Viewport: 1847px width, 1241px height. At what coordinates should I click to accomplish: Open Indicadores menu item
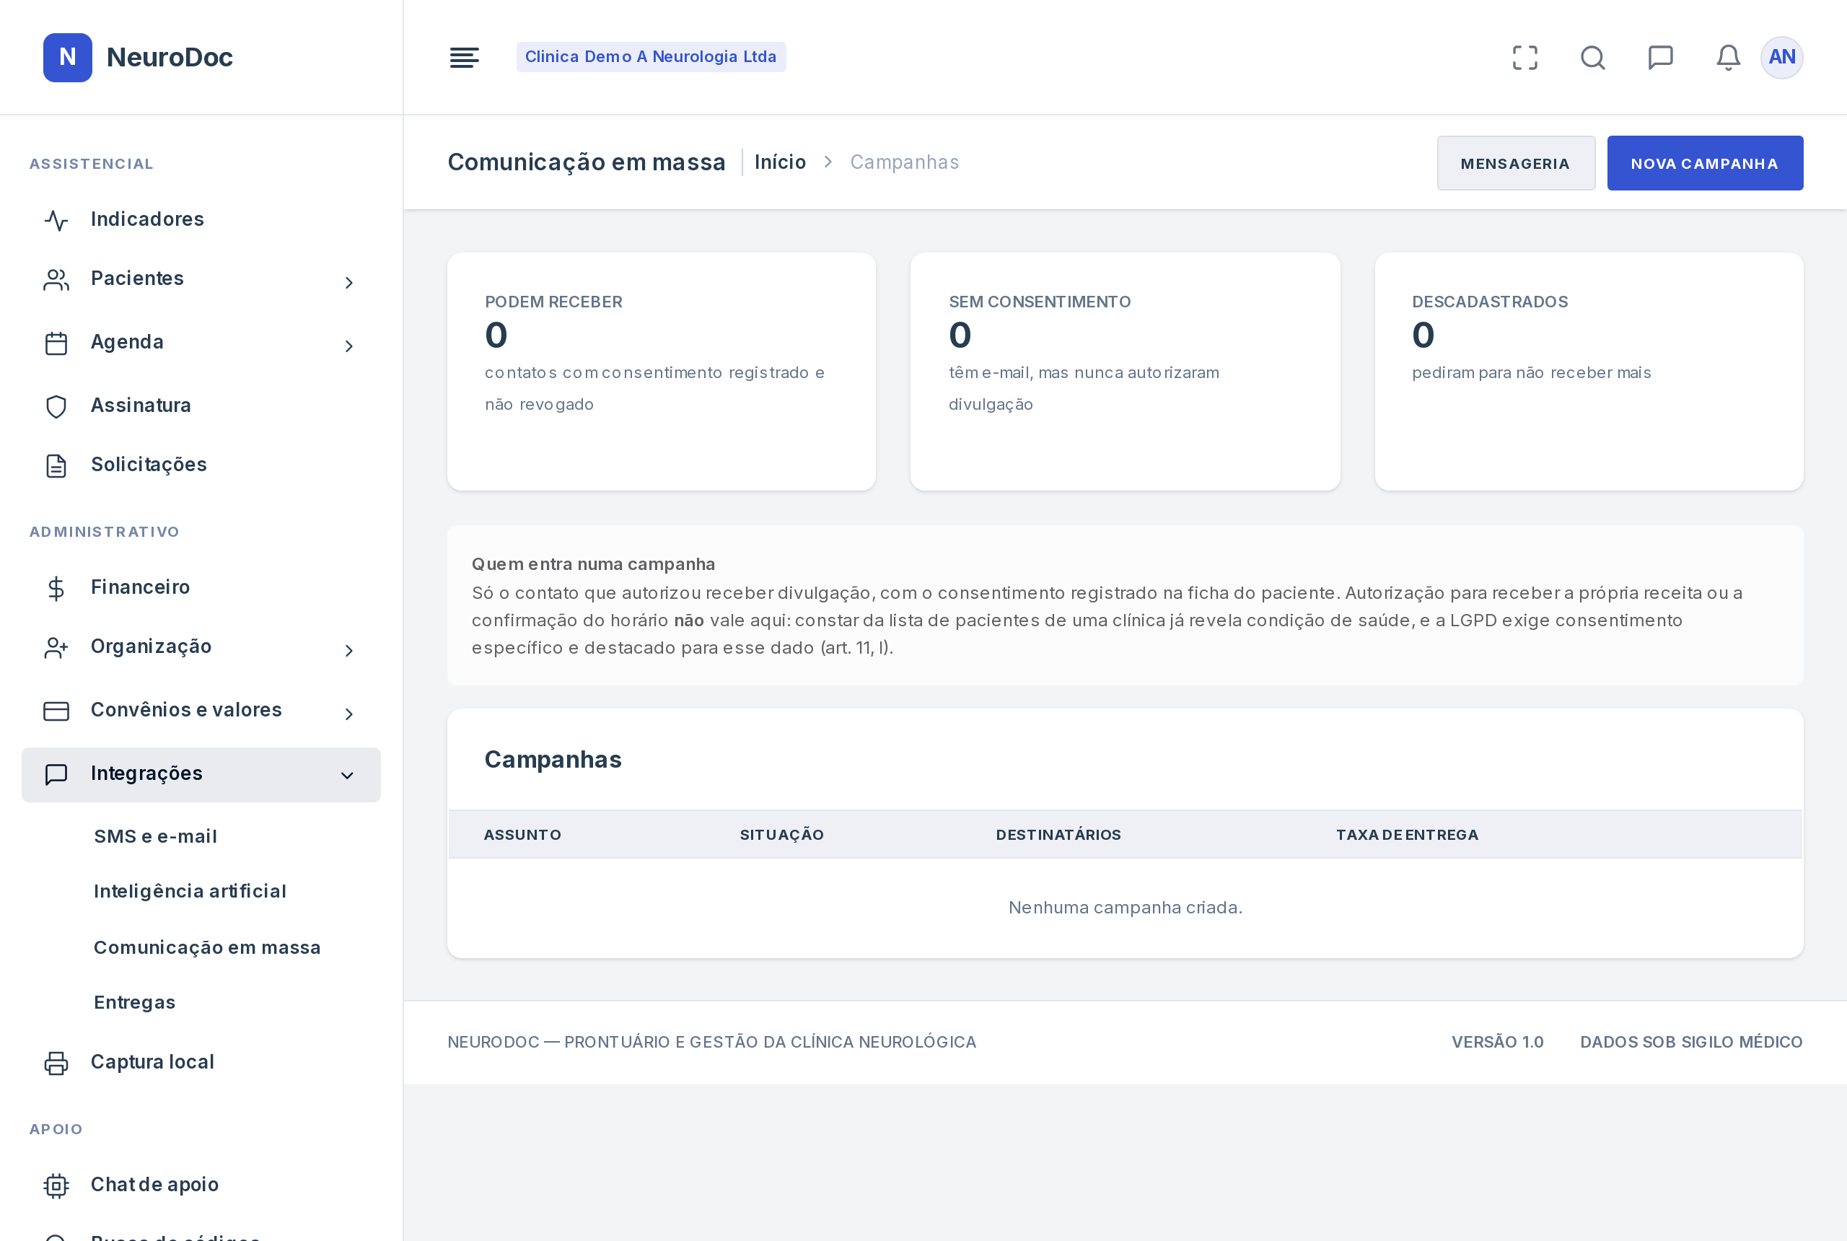click(x=201, y=219)
